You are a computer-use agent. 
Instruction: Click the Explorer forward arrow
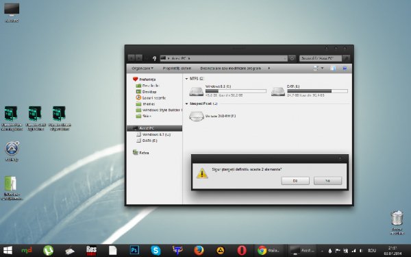point(139,58)
